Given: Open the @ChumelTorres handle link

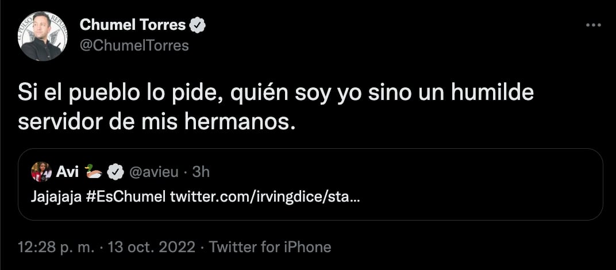Looking at the screenshot, I should tap(134, 45).
